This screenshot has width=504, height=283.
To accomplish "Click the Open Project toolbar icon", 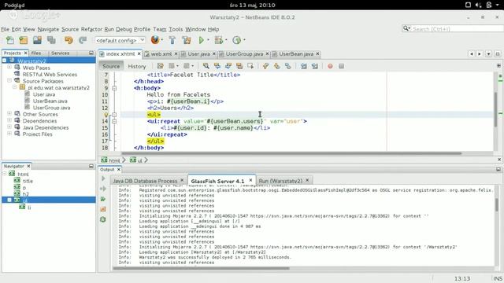I will [37, 40].
